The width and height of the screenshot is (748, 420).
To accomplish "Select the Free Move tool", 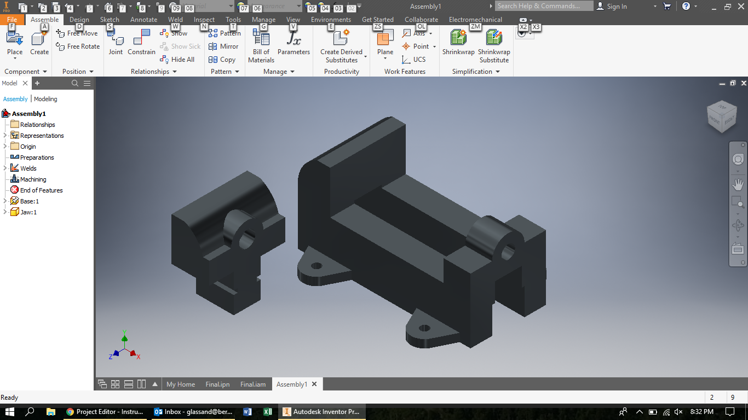I will (x=77, y=33).
